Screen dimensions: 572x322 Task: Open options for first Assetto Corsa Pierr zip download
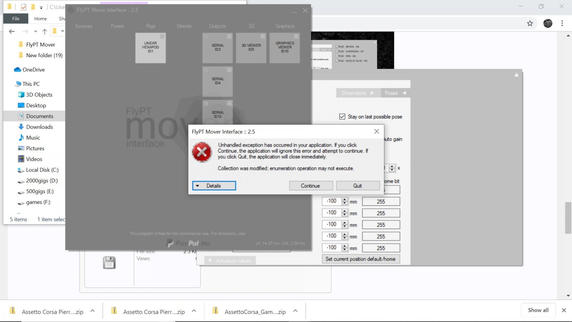(93, 311)
